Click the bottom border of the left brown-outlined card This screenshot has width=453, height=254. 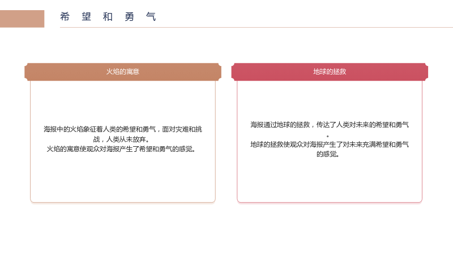[x=123, y=202]
